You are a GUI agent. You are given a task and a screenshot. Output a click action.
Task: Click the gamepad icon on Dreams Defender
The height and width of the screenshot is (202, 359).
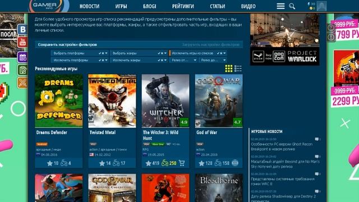(63, 163)
